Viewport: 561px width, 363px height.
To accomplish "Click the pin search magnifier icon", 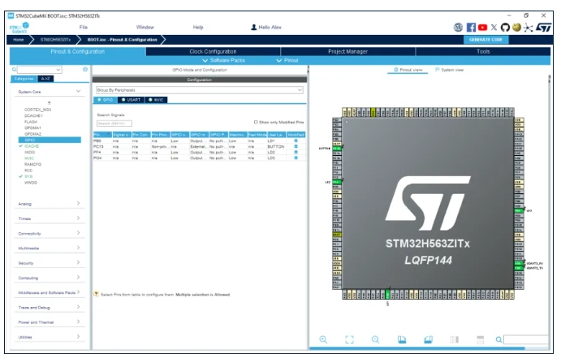I will (x=498, y=339).
